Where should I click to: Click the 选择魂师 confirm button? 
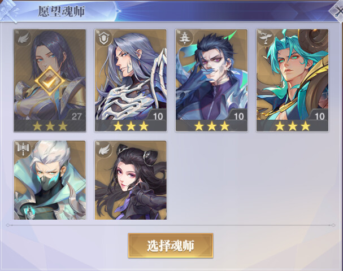[x=171, y=246]
